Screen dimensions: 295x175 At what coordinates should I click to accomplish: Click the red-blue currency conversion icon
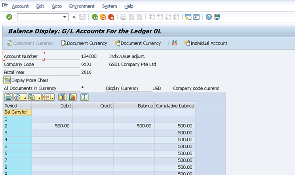click(174, 43)
